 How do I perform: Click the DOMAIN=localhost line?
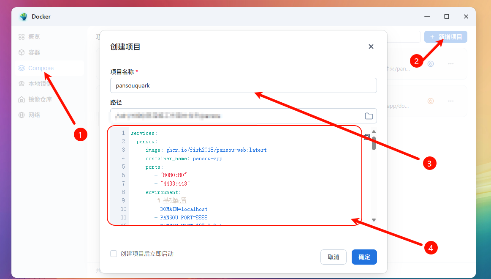coord(184,209)
